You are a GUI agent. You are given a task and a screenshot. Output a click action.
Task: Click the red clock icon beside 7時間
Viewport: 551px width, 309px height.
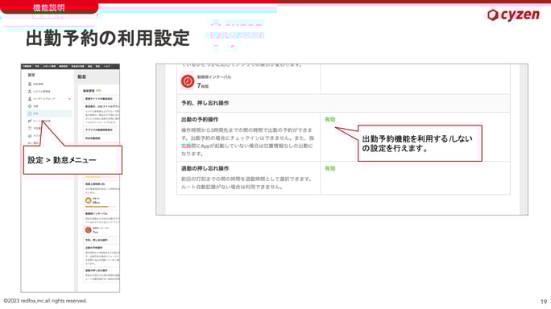[x=188, y=81]
